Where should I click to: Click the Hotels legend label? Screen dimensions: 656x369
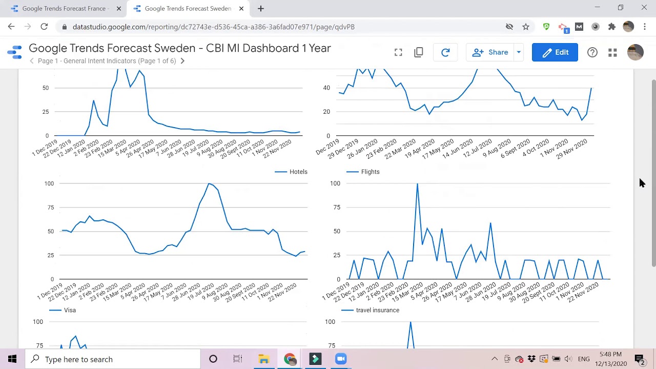(x=298, y=172)
